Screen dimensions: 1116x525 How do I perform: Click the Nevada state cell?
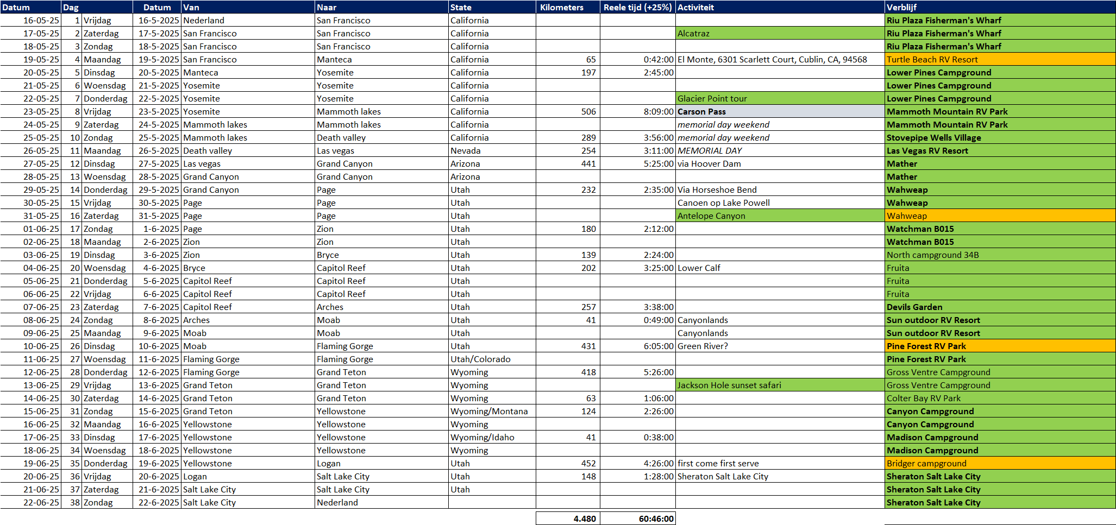click(x=492, y=151)
